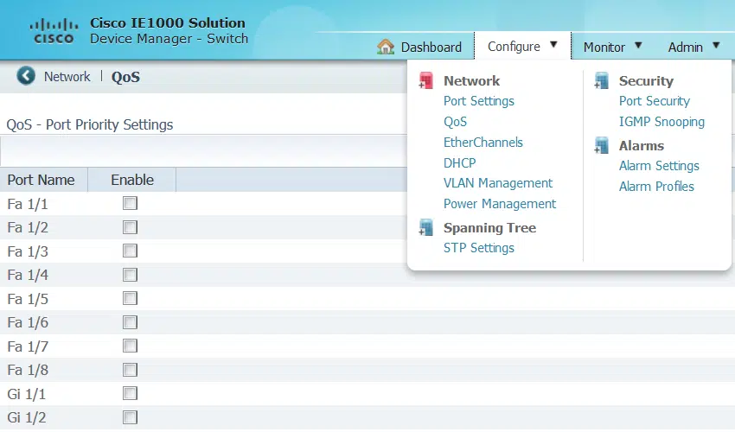Enable priority for port Gi 1/1
Viewport: 735px width, 432px height.
[x=130, y=393]
